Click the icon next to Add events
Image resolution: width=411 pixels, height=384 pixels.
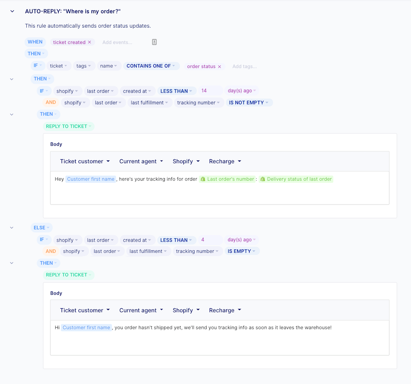(155, 42)
